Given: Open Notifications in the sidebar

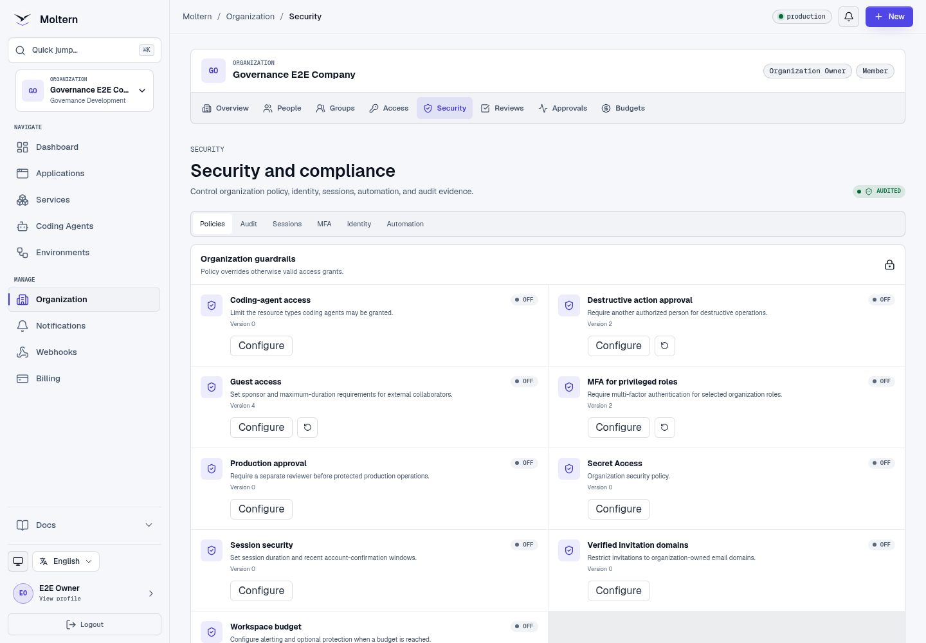Looking at the screenshot, I should pos(84,326).
